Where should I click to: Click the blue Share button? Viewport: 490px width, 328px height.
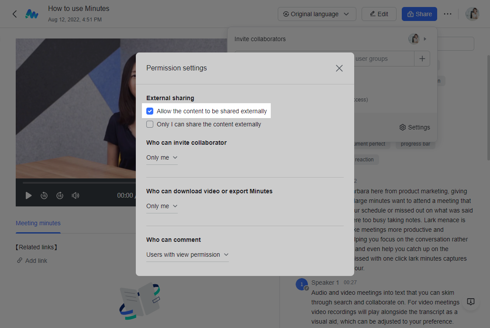click(x=419, y=14)
